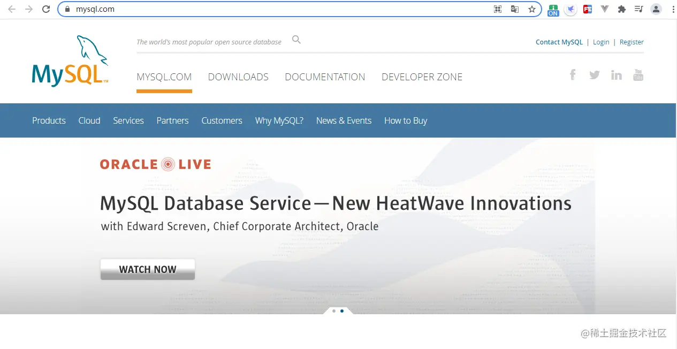Open the Chrome profile avatar
The image size is (677, 349).
pyautogui.click(x=656, y=9)
